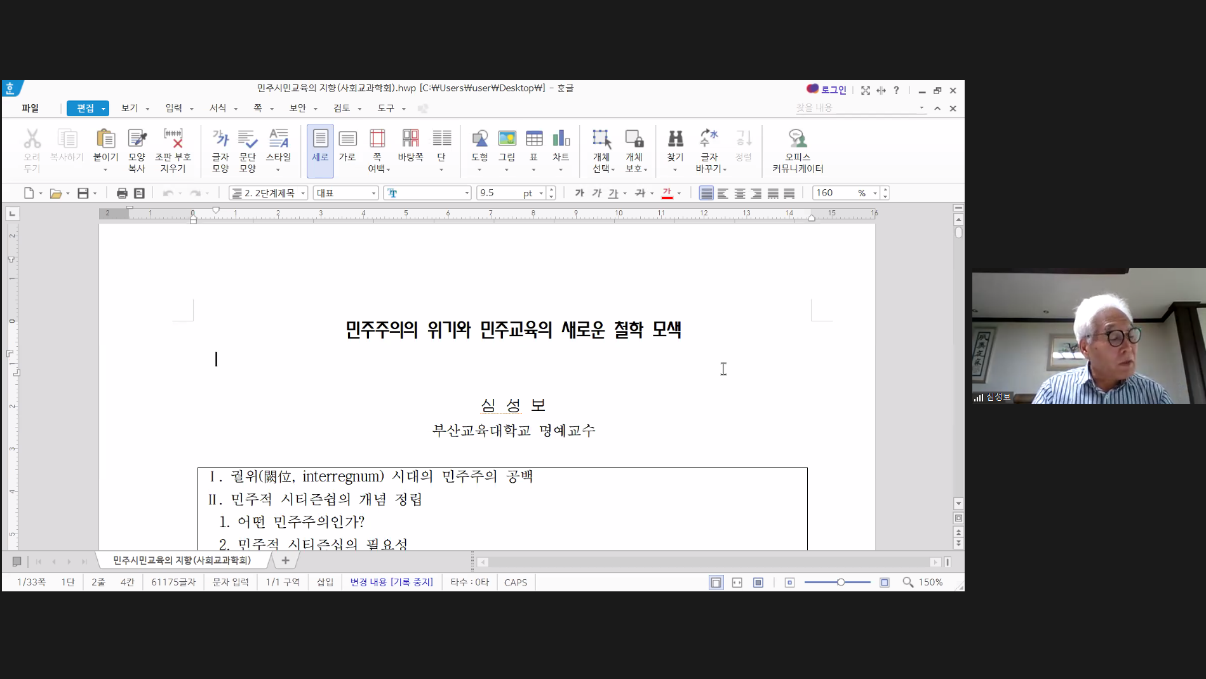Toggle 세로 portrait orientation

click(x=320, y=151)
